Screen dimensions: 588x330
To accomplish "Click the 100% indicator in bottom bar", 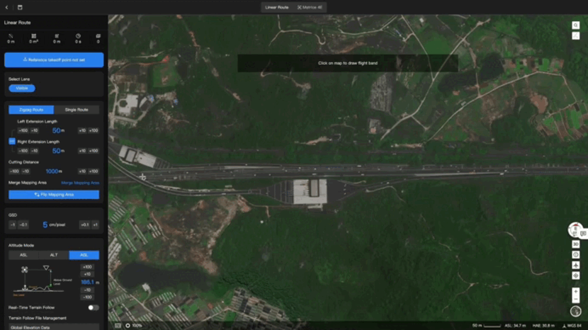I will click(x=134, y=325).
